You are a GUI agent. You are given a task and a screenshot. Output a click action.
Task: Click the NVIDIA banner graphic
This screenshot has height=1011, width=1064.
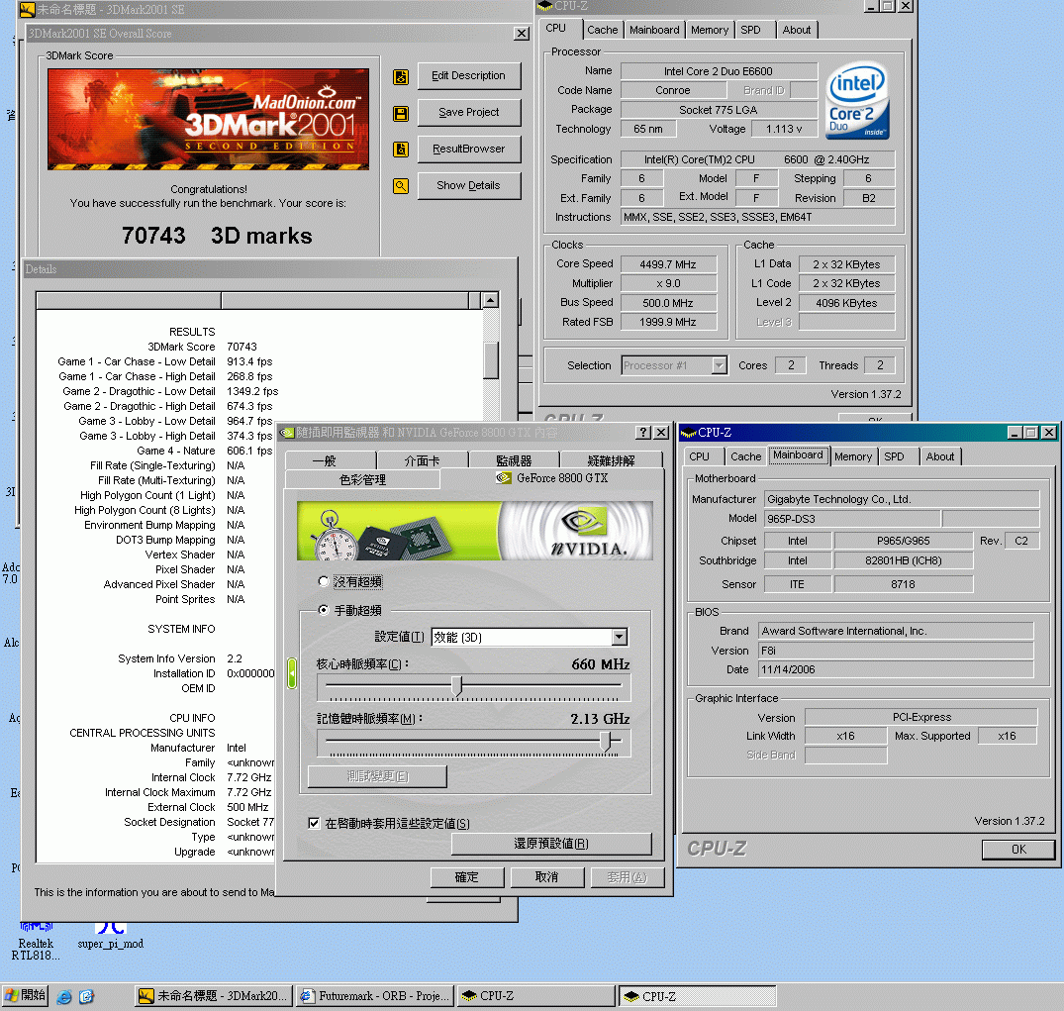coord(474,531)
